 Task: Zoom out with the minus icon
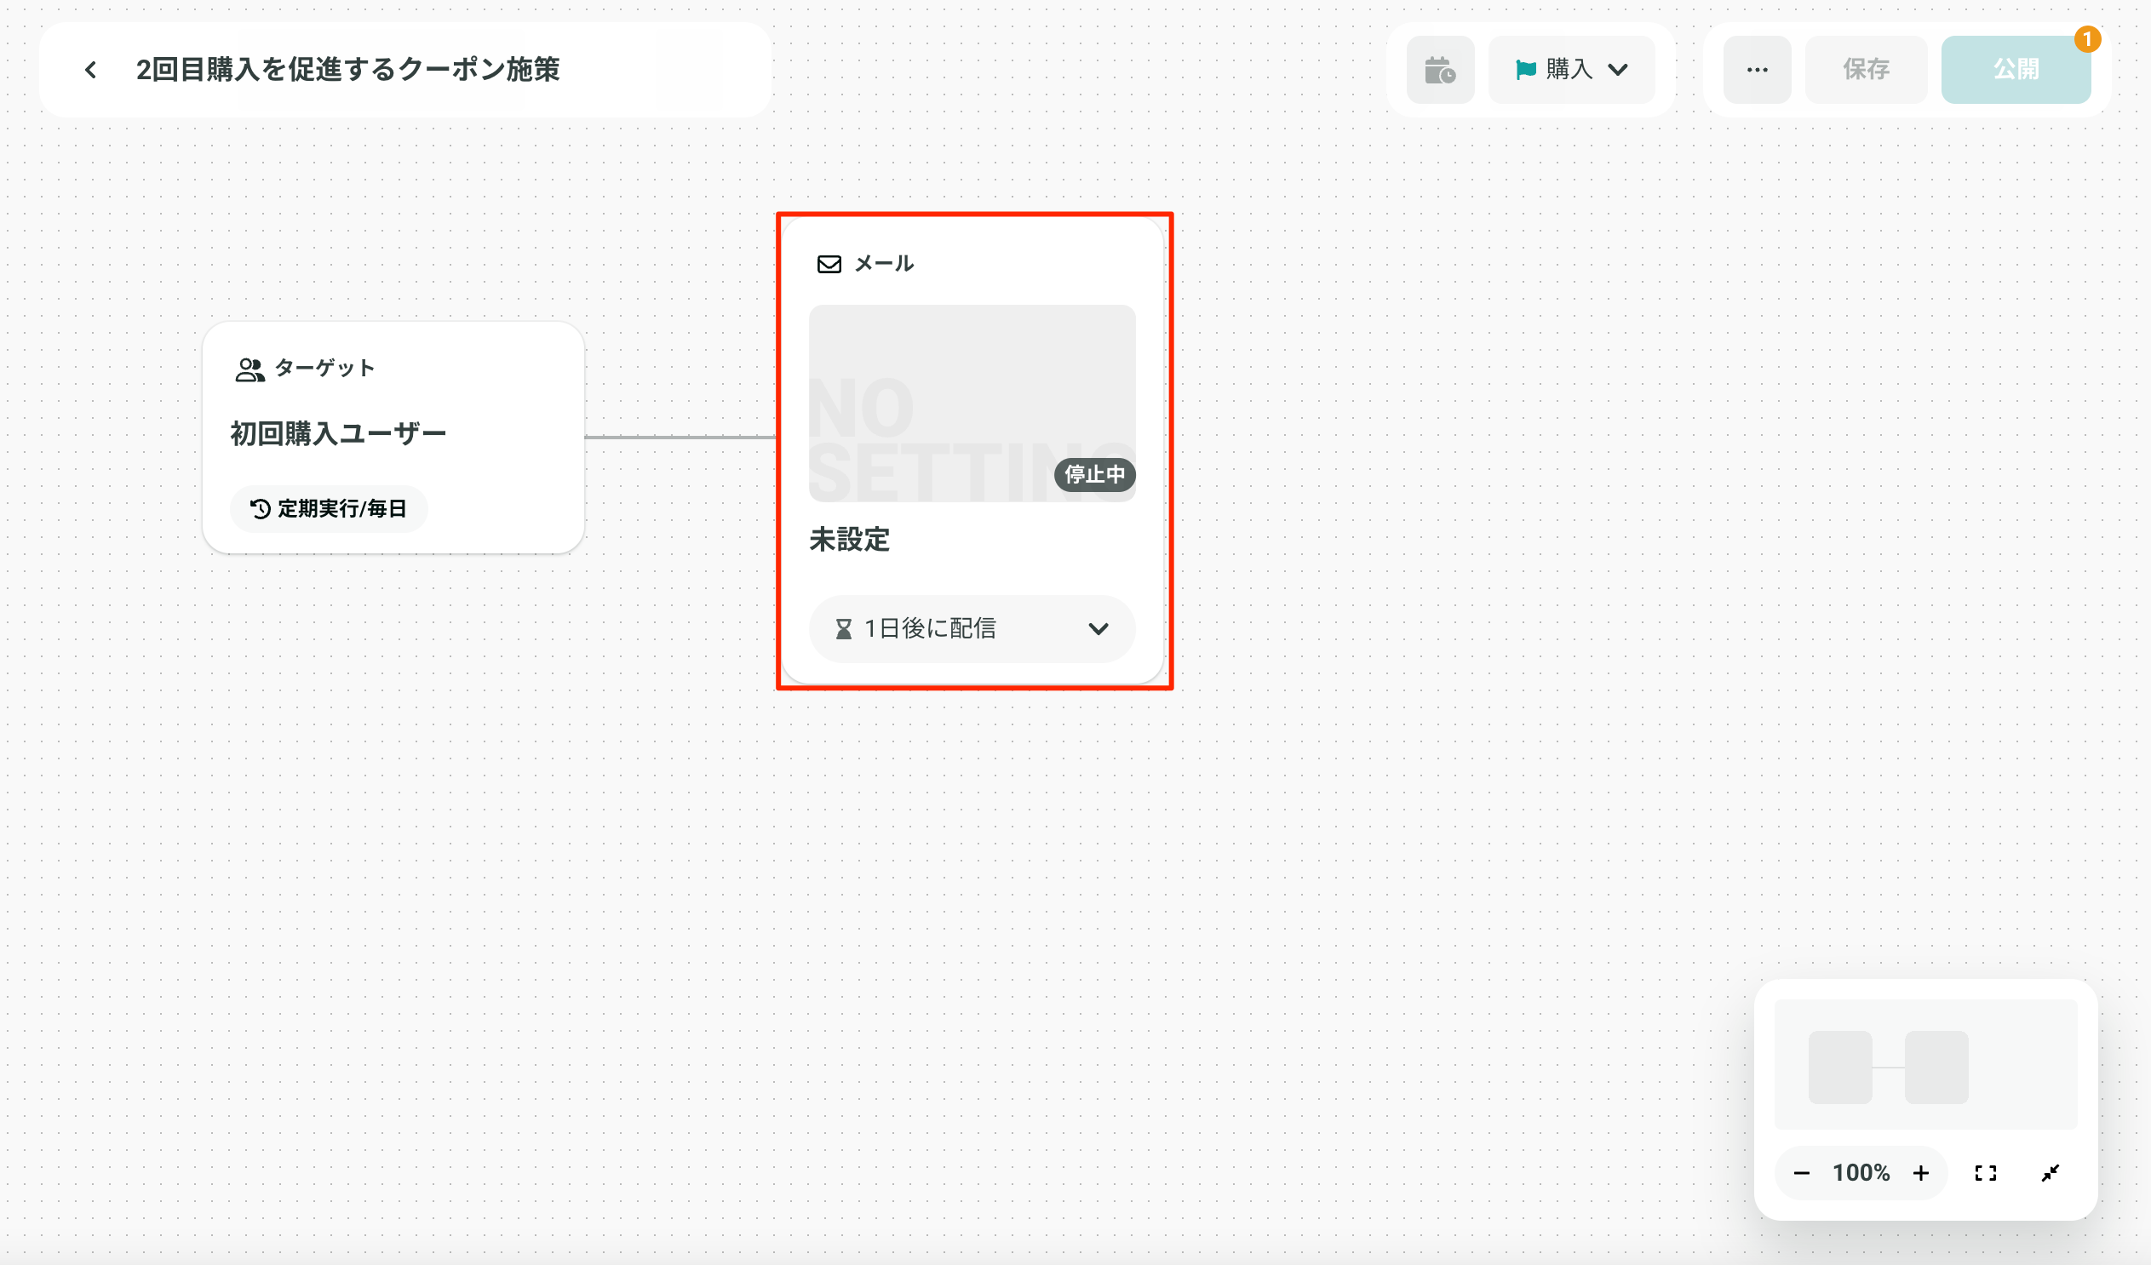point(1802,1173)
